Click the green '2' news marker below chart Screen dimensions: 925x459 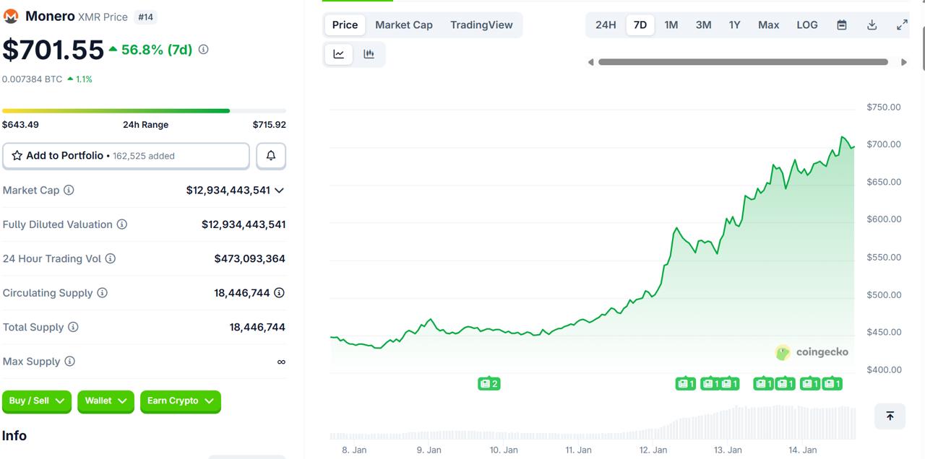coord(489,383)
